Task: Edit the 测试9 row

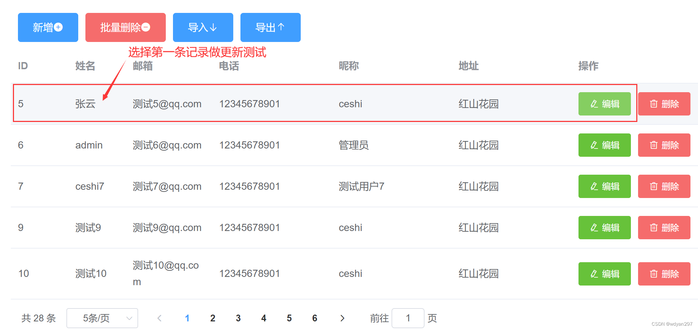Action: pos(605,228)
